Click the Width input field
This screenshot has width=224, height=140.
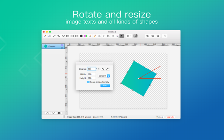point(91,74)
